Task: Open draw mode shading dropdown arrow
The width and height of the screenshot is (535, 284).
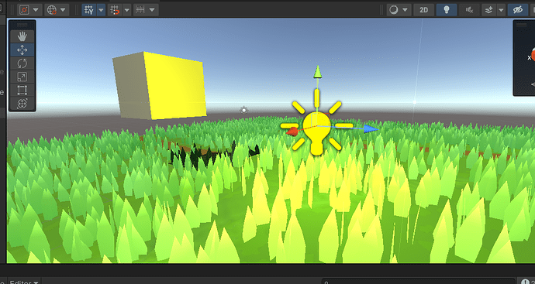Action: click(405, 10)
